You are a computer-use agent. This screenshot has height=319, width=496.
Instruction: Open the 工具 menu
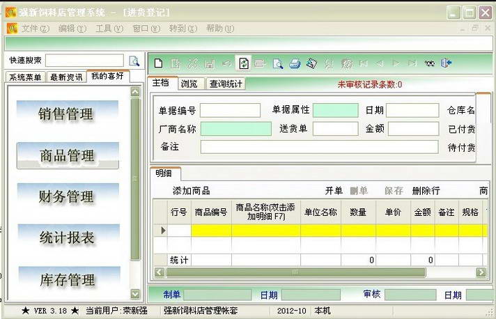pyautogui.click(x=109, y=29)
